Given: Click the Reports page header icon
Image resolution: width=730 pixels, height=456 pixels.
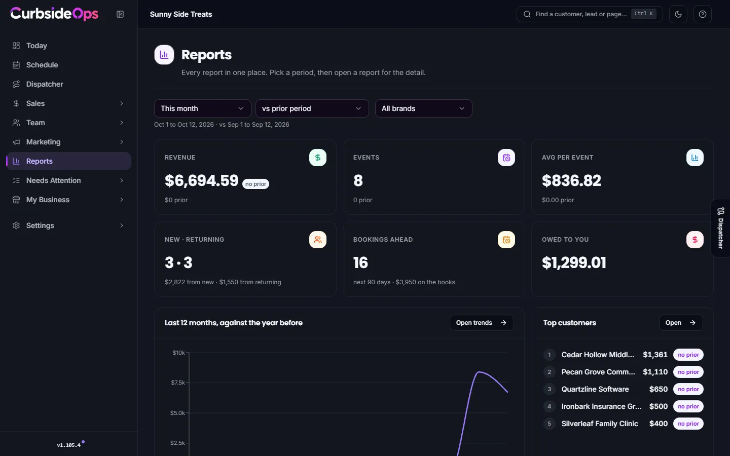Looking at the screenshot, I should (x=164, y=55).
